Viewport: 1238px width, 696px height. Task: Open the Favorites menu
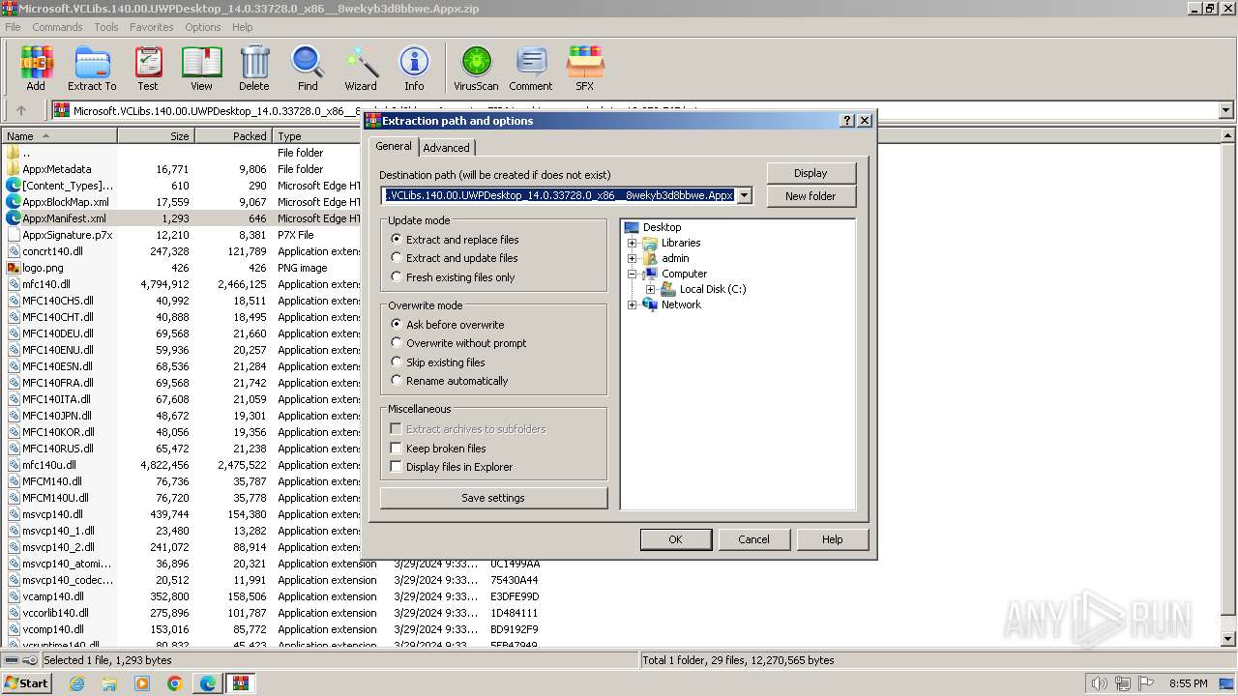(x=152, y=27)
